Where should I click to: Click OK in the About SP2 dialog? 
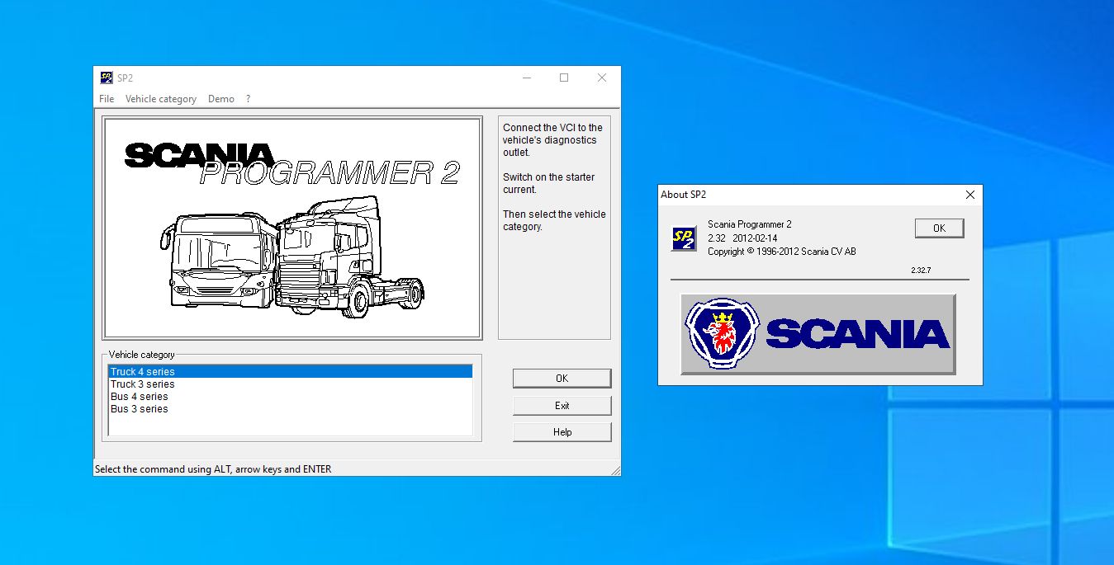point(939,228)
